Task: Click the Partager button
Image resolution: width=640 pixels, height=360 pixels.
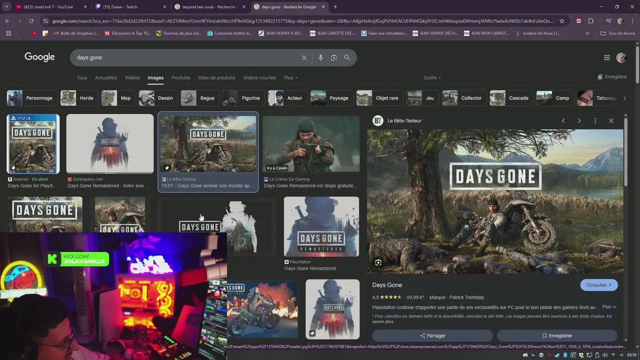Action: click(x=432, y=336)
